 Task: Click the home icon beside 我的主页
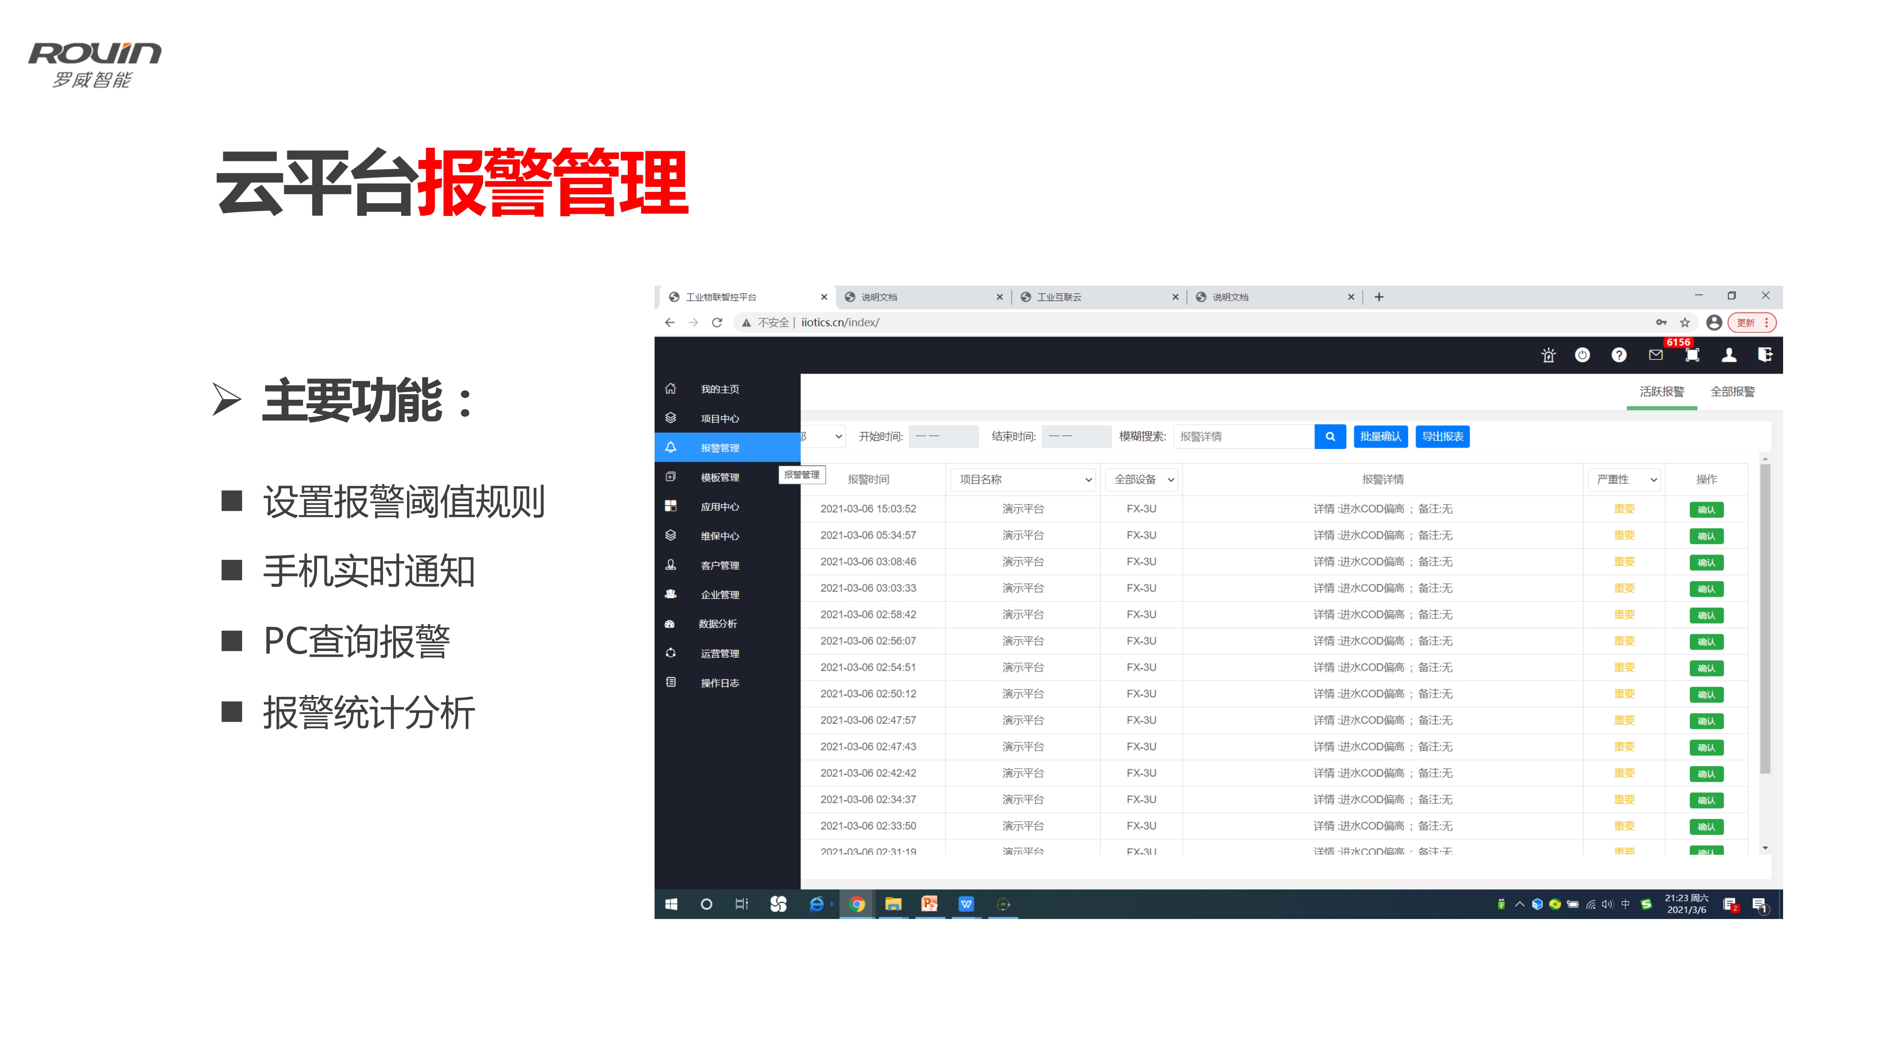coord(670,388)
